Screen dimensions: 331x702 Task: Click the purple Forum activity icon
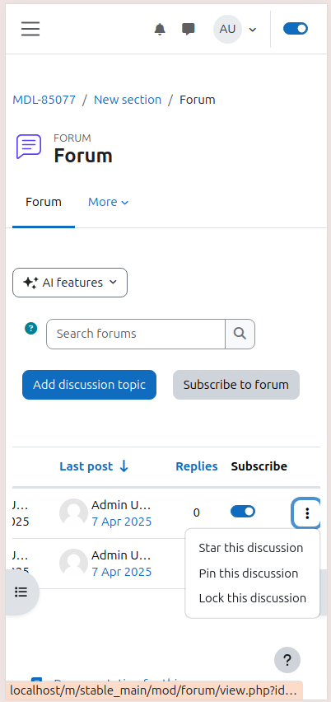pos(29,147)
